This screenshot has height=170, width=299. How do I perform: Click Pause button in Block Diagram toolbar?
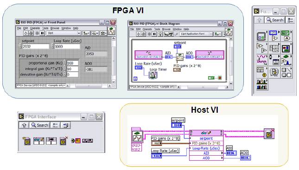coord(154,34)
